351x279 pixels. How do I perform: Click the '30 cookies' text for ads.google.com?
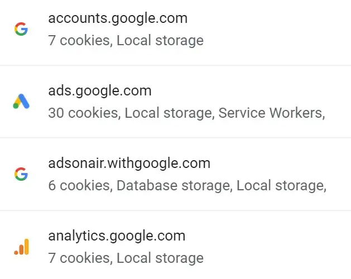coord(83,113)
